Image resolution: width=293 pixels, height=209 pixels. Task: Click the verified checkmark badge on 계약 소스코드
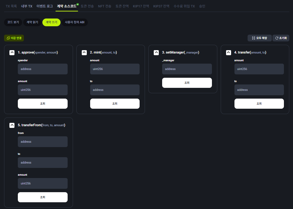pos(78,4)
